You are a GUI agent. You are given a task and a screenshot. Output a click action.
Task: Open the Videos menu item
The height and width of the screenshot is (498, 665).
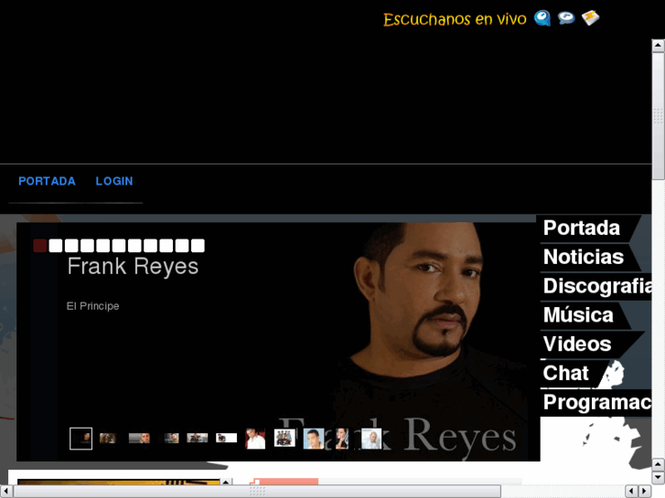pos(577,344)
